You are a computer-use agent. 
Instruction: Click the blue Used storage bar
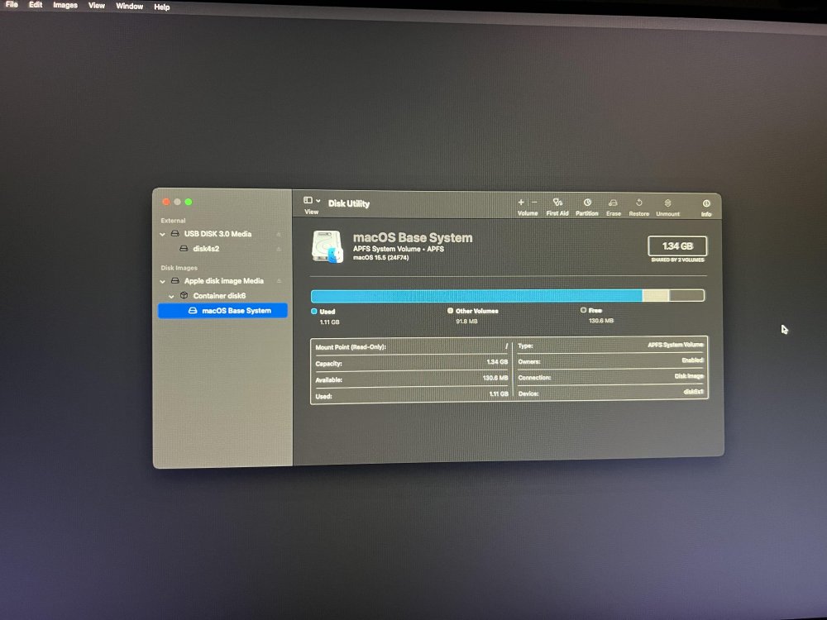click(476, 295)
